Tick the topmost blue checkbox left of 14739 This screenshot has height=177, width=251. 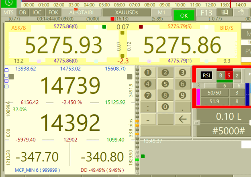(6, 70)
